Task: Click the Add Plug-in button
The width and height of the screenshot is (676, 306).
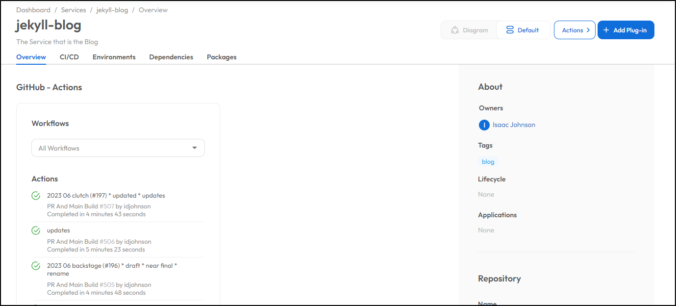Action: click(626, 30)
